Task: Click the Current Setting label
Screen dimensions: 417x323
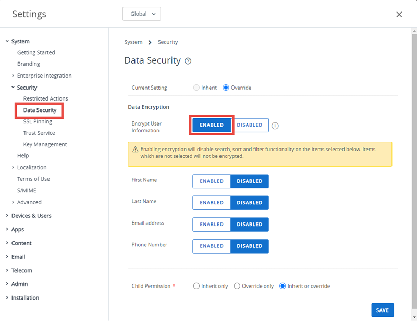Action: coord(149,88)
